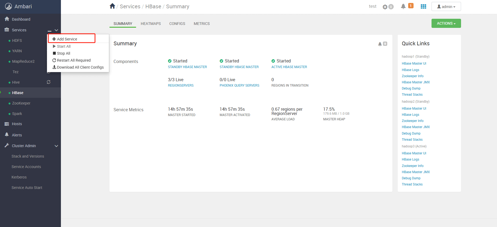Click first STANDBY HBASE MASTER link
This screenshot has height=227, width=497.
187,67
